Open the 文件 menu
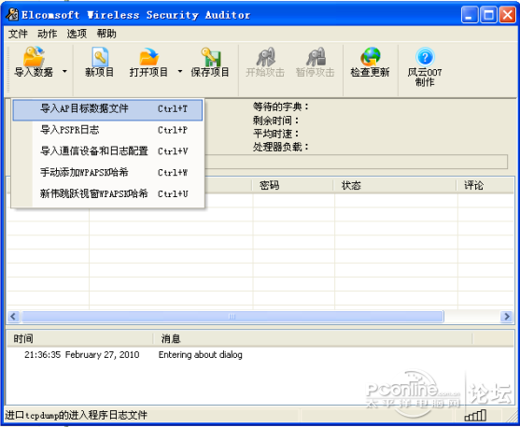 pos(18,34)
